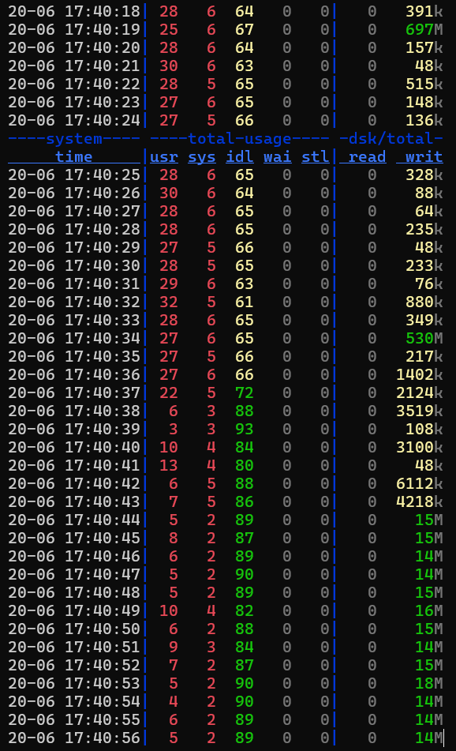Click the 136k write value
Image resolution: width=456 pixels, height=751 pixels.
(x=424, y=120)
